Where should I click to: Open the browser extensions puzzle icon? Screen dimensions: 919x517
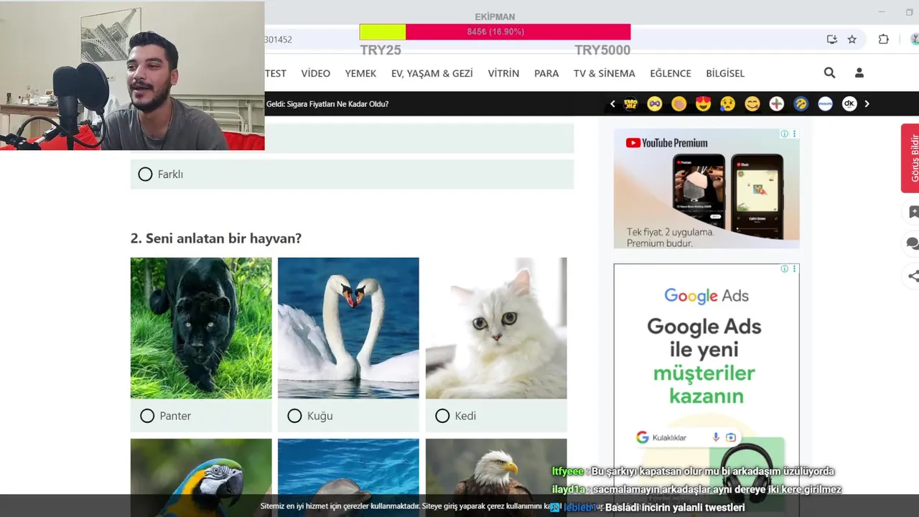(x=884, y=39)
